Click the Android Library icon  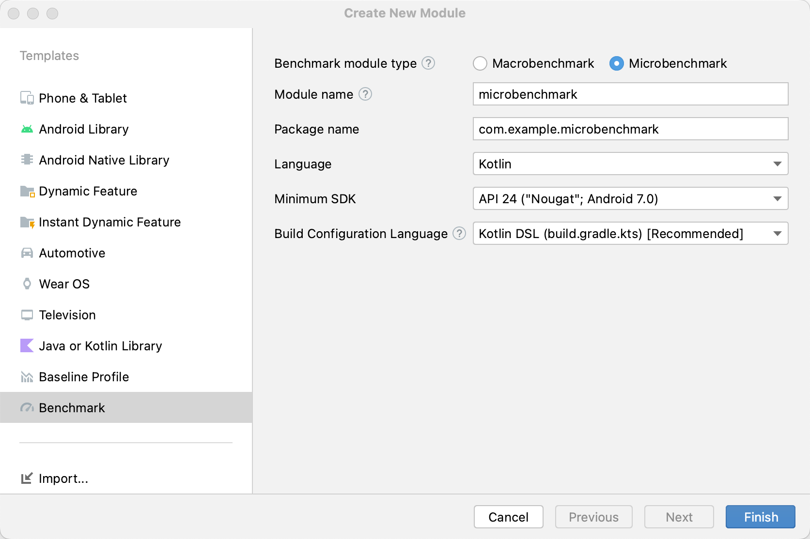click(27, 129)
